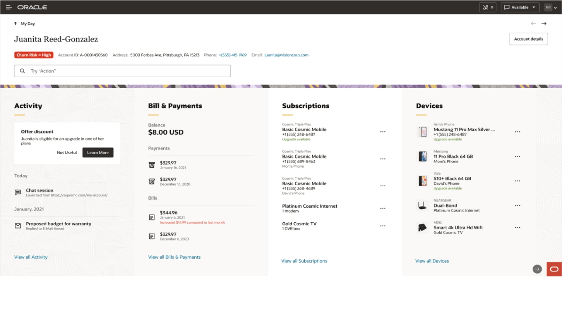Click the Try Action search field

(122, 71)
